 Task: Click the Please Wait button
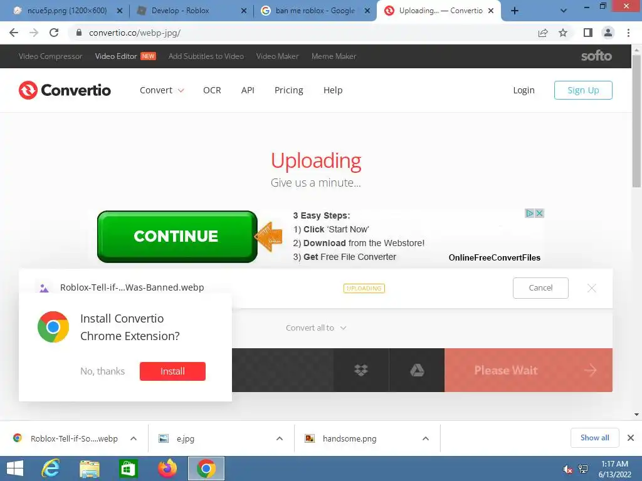528,370
